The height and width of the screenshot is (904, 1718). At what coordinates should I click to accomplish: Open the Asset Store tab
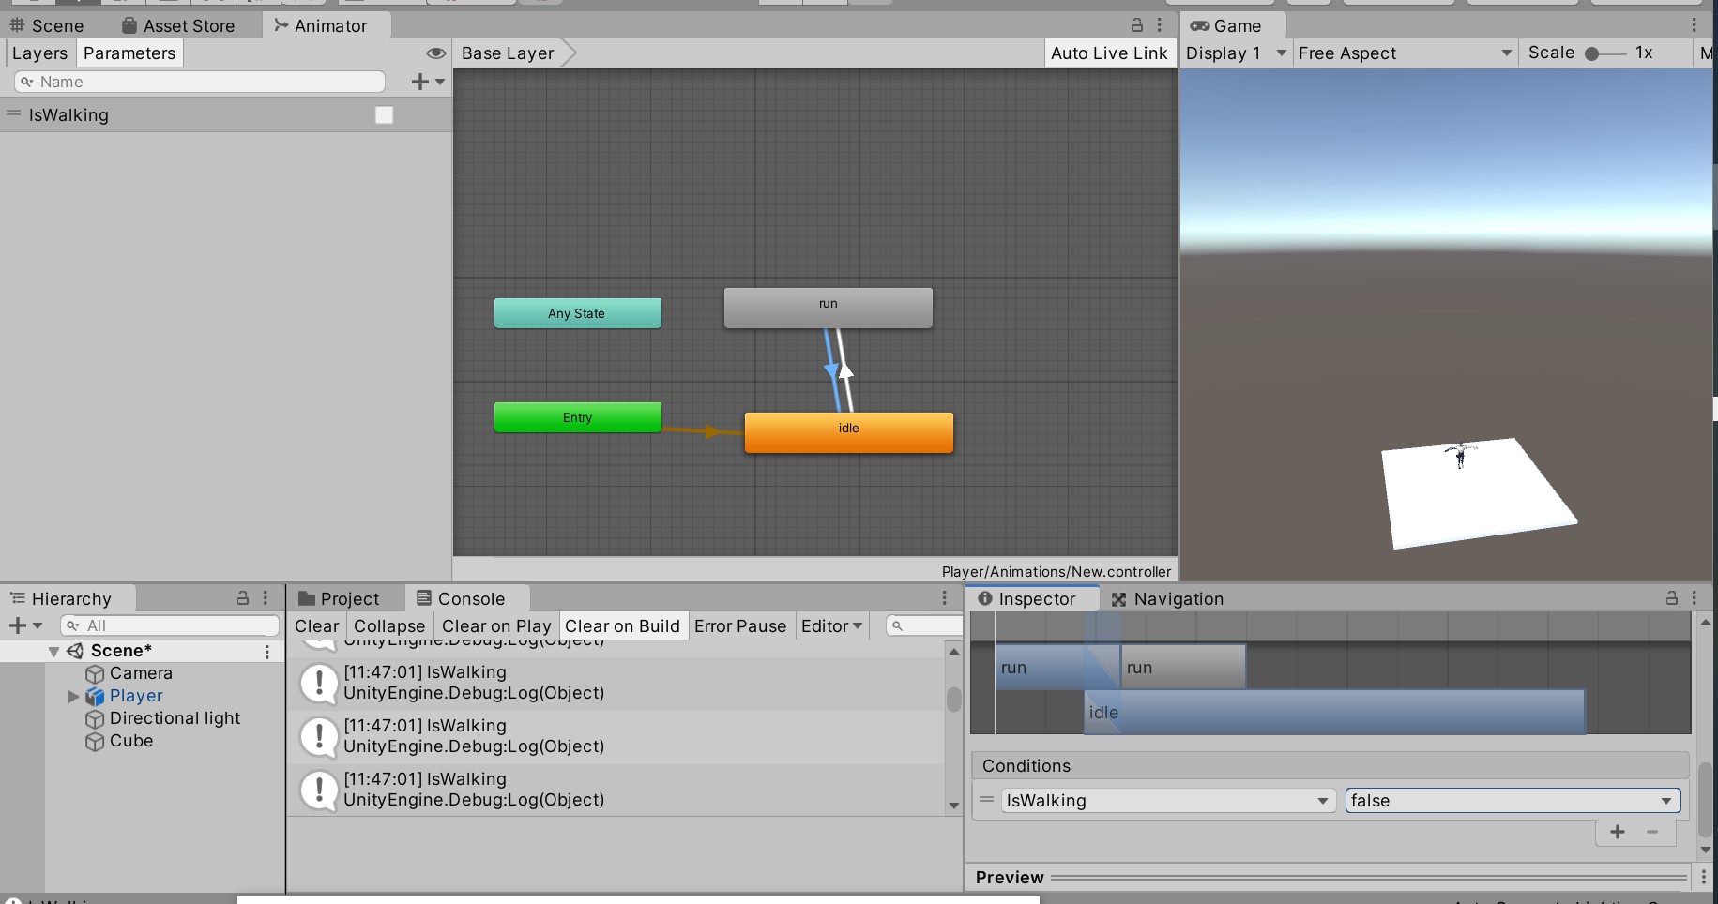pyautogui.click(x=178, y=25)
